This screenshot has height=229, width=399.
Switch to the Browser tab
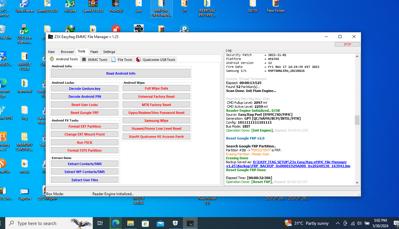point(67,52)
